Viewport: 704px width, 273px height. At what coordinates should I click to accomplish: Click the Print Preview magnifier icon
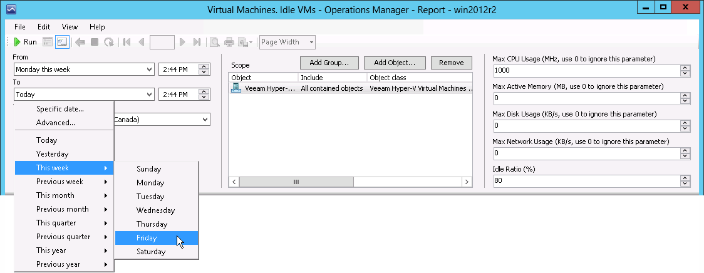[x=215, y=42]
